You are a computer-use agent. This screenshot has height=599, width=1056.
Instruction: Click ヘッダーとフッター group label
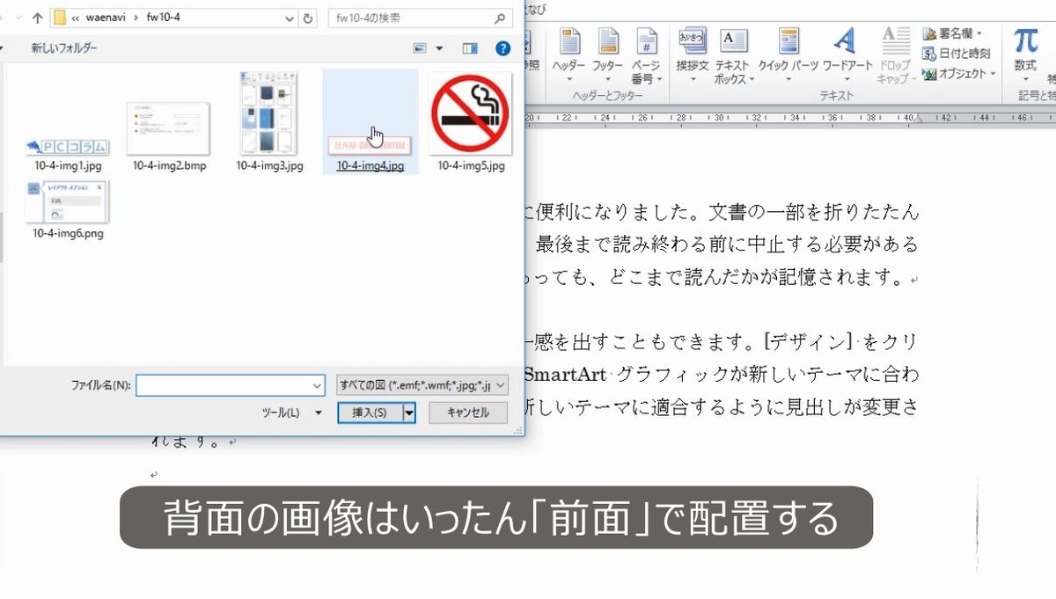tap(607, 95)
